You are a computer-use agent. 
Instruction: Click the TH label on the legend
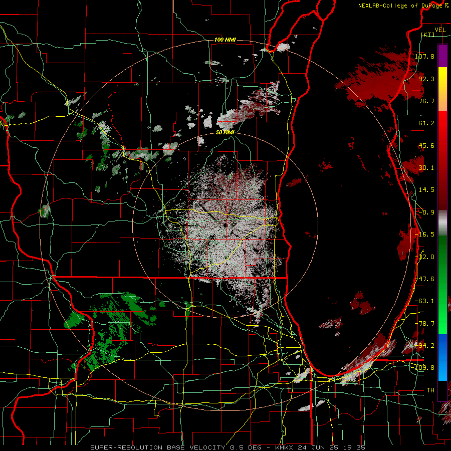430,390
